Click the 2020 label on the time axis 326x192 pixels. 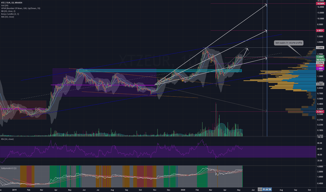tap(183, 190)
